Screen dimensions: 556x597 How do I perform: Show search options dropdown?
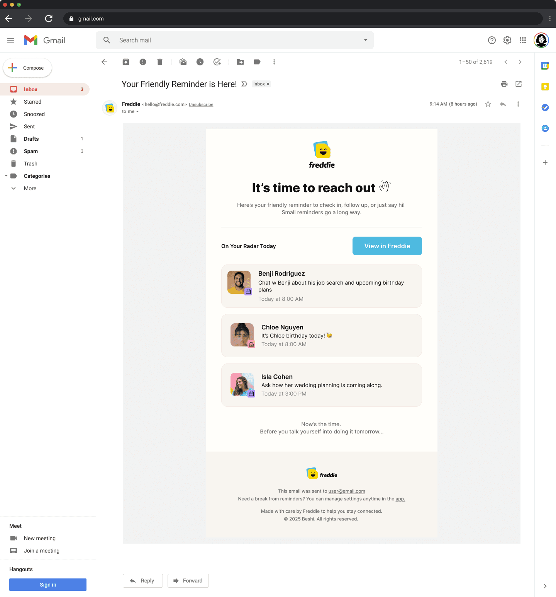tap(366, 40)
